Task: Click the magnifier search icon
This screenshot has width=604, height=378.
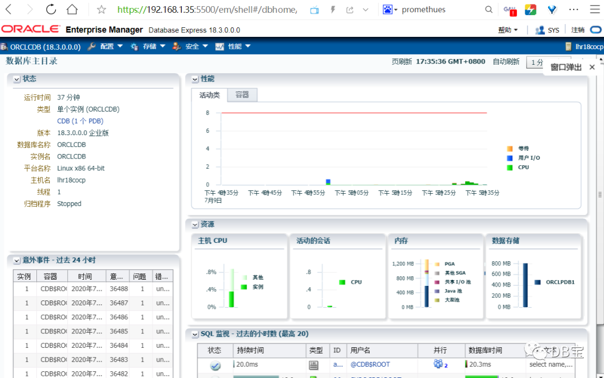Action: click(x=489, y=9)
